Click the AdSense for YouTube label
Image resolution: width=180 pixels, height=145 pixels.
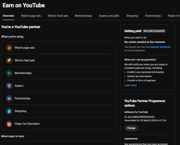[x=136, y=112]
